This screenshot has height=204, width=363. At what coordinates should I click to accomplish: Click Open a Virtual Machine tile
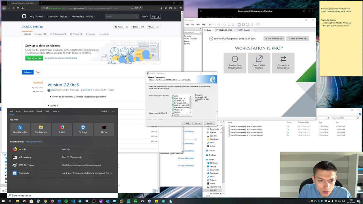(x=259, y=63)
